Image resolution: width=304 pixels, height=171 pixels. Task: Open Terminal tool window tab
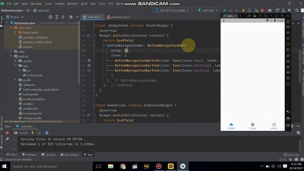point(48,155)
